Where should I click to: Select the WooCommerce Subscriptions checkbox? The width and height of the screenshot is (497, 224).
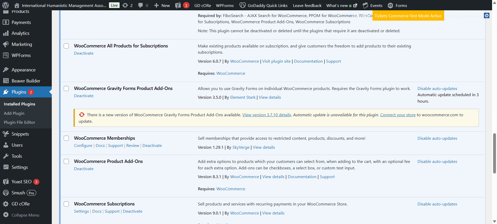click(67, 204)
